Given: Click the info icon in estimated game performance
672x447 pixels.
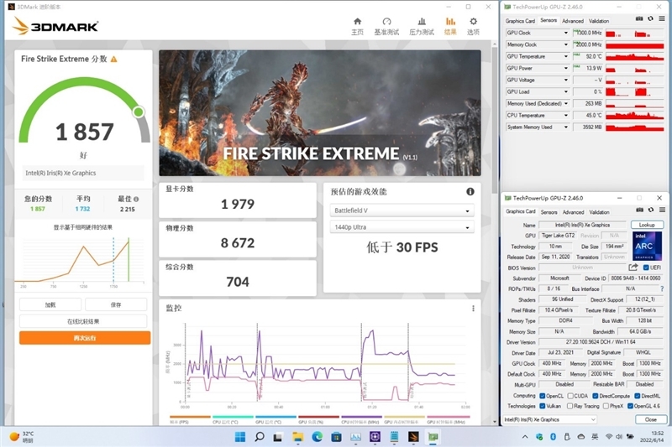Looking at the screenshot, I should (470, 191).
